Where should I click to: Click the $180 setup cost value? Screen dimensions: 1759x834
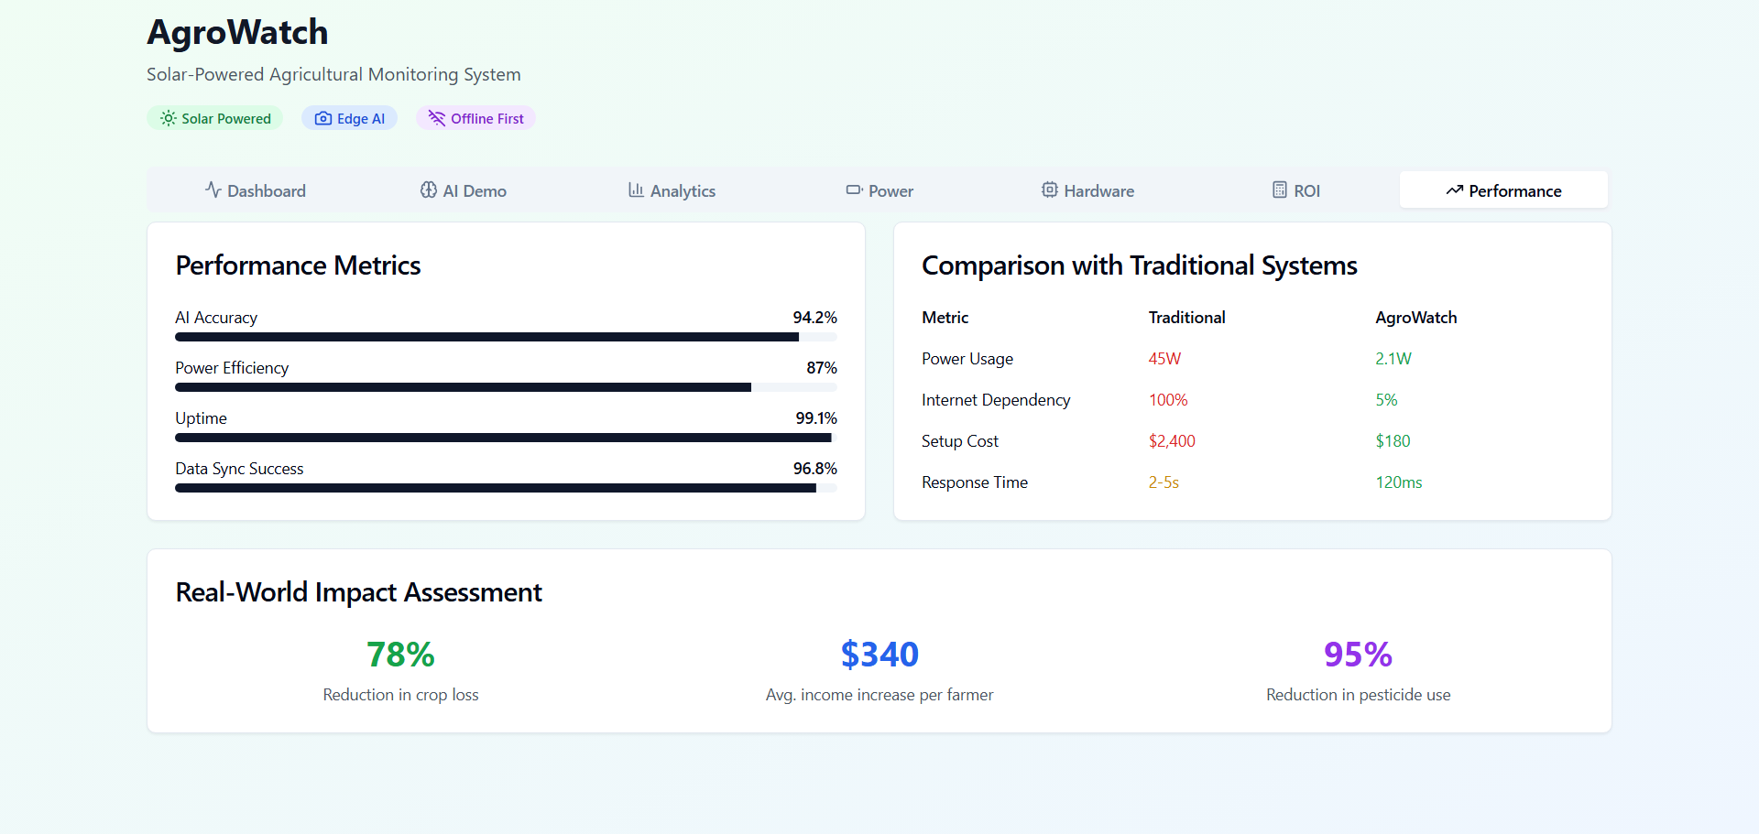pos(1393,441)
